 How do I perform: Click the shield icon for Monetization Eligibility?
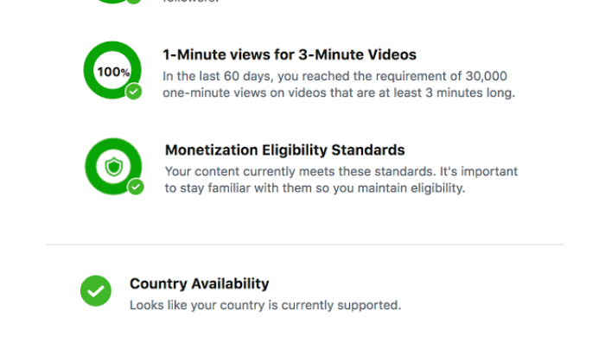pos(114,167)
